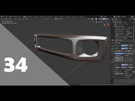This screenshot has width=135, height=101.
Task: Collapse the subdivision modifier panel
Action: pyautogui.click(x=115, y=49)
